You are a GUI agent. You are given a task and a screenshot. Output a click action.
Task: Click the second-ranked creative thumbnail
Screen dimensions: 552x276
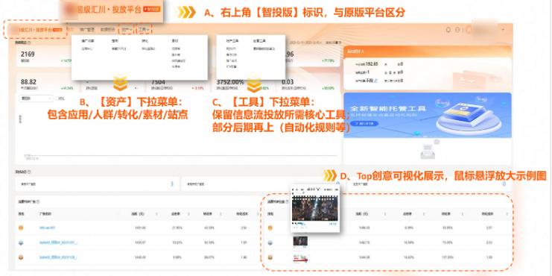[300, 242]
